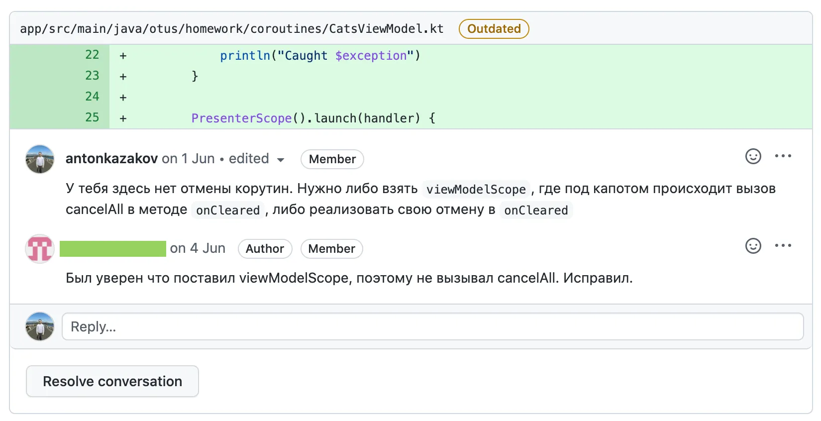
Task: Click the Author badge on the reply
Action: pyautogui.click(x=265, y=249)
